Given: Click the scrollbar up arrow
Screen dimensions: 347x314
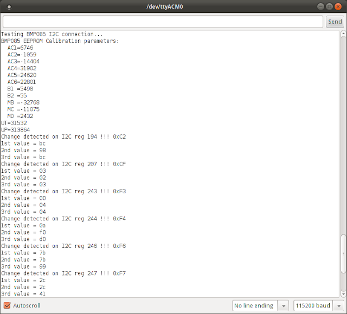Looking at the screenshot, I should point(343,34).
